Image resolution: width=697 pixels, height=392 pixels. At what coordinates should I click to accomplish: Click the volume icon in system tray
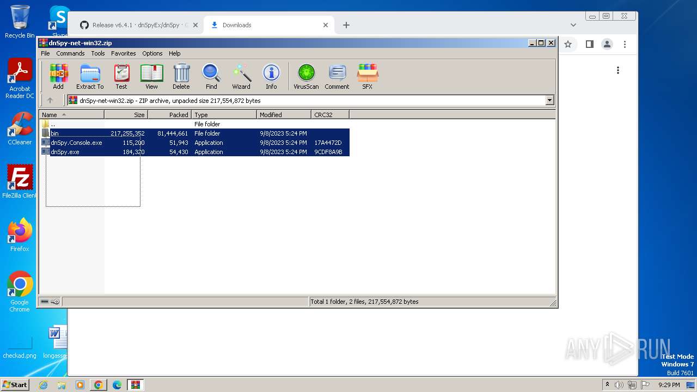619,385
